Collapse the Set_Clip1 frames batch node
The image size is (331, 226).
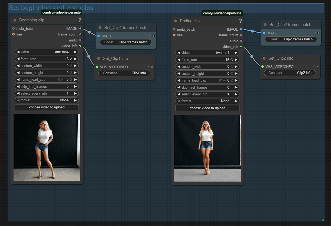click(100, 28)
